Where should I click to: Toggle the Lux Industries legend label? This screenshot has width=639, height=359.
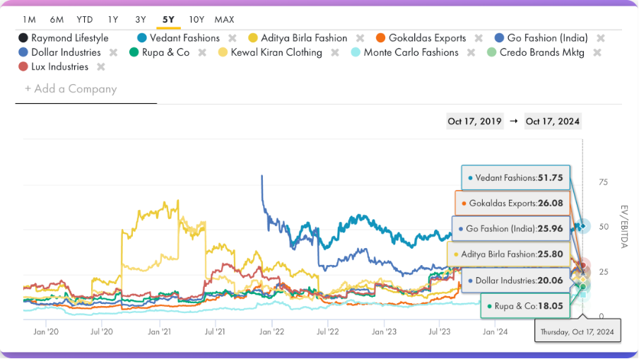pyautogui.click(x=60, y=66)
